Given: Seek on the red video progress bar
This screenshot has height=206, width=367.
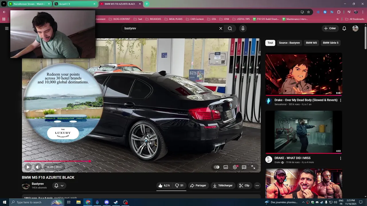Looking at the screenshot, I should click(141, 161).
